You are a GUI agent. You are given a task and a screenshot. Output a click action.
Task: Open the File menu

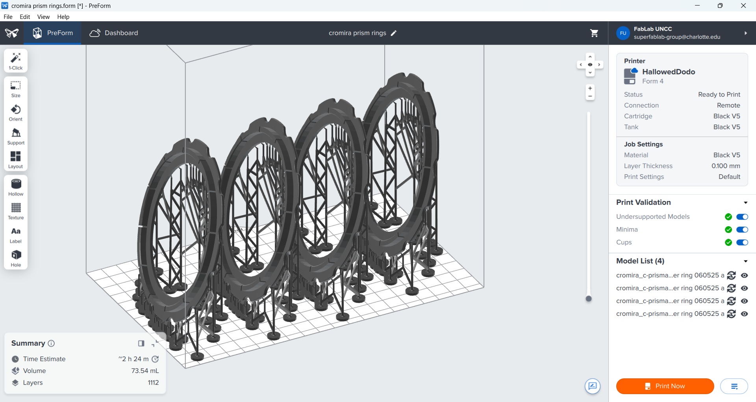pyautogui.click(x=8, y=17)
